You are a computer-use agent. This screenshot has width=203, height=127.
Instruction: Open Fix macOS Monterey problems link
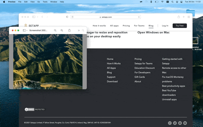(x=173, y=79)
